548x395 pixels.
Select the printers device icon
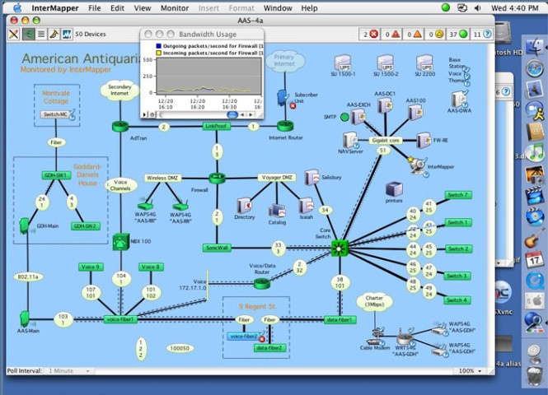tap(394, 189)
